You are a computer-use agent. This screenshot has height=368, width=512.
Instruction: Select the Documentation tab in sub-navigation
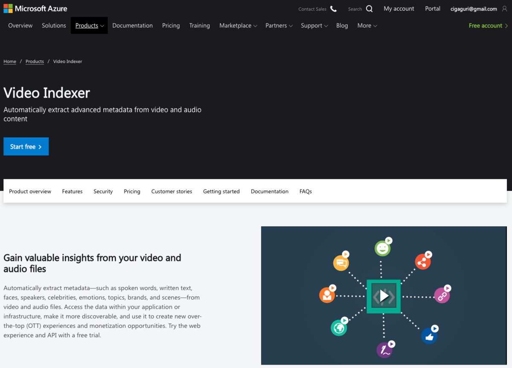point(270,191)
